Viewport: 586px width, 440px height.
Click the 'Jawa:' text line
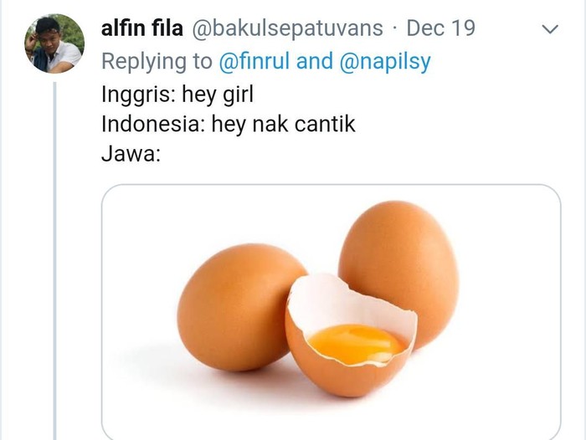(131, 154)
